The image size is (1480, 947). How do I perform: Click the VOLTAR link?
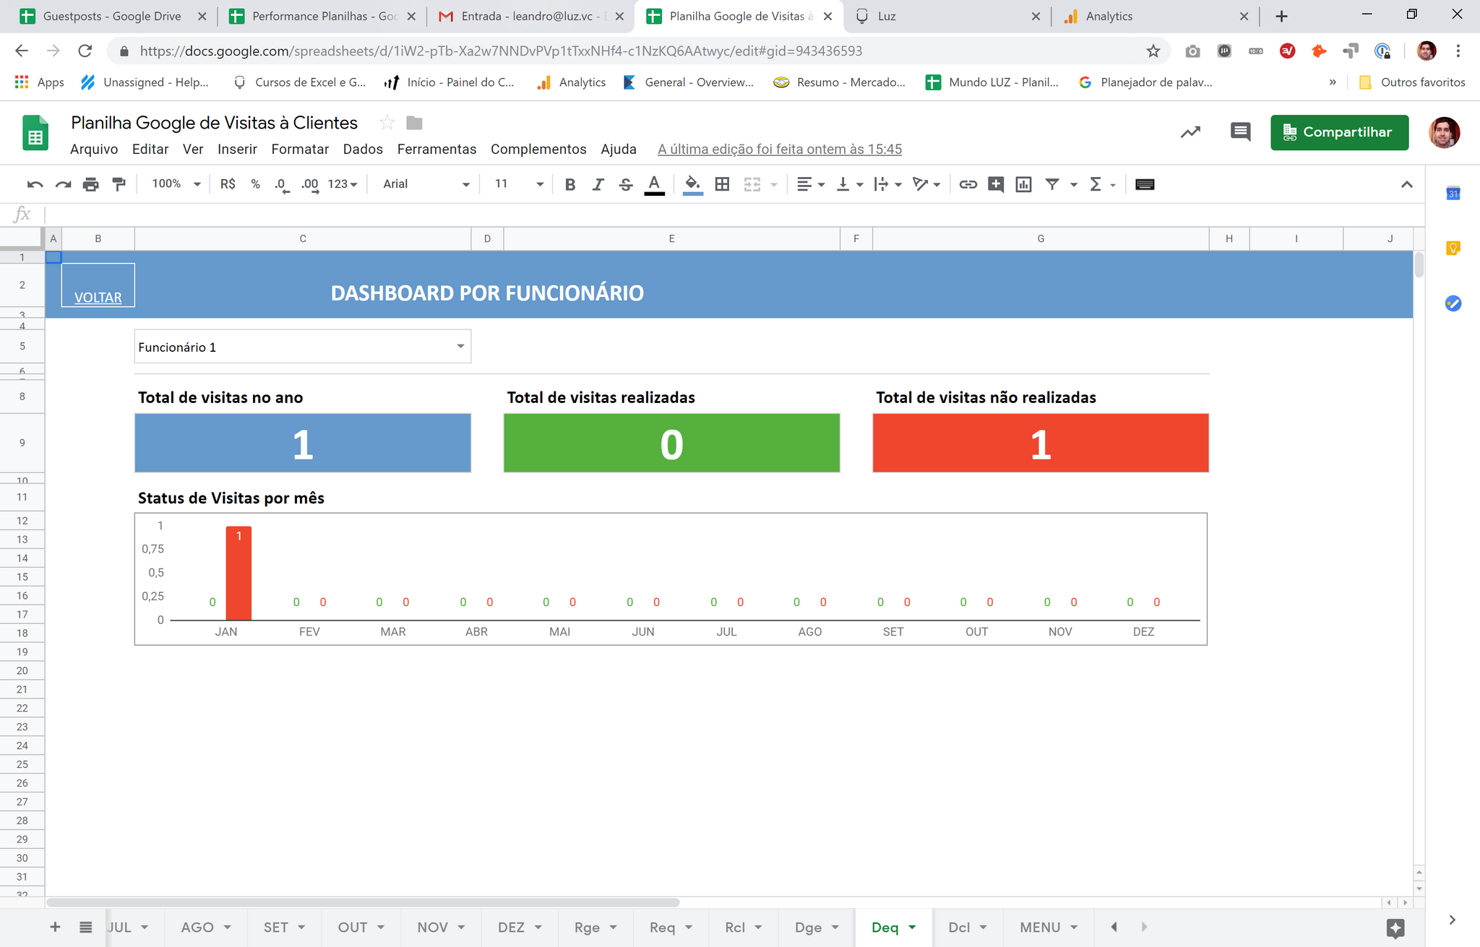98,298
